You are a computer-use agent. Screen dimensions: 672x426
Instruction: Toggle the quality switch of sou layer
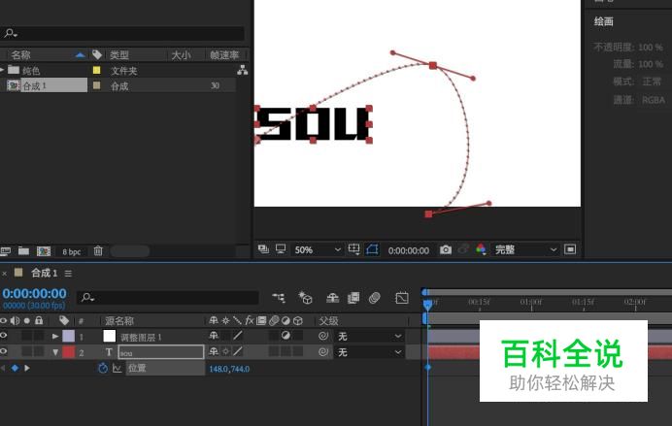coord(238,351)
